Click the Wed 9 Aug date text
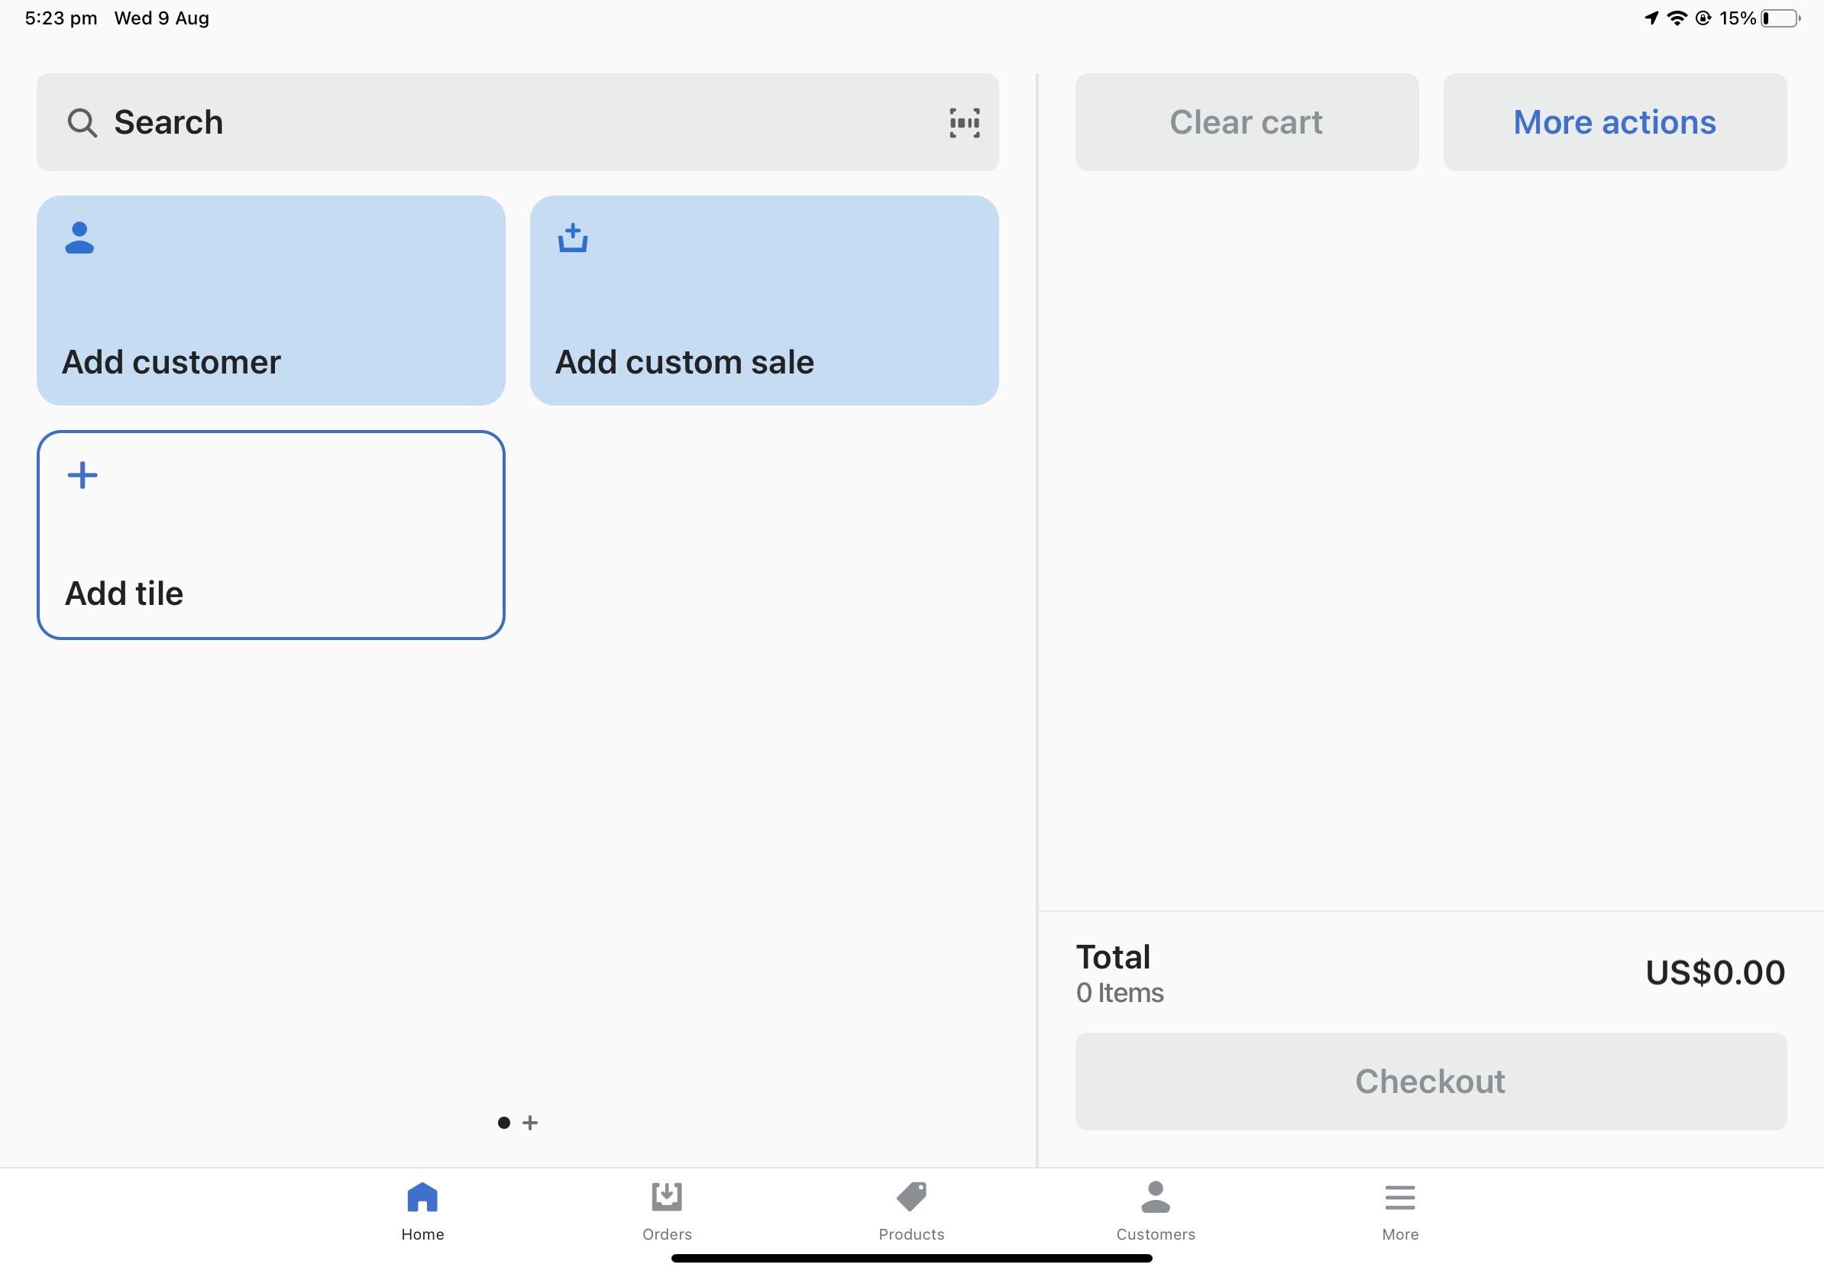The width and height of the screenshot is (1824, 1274). coord(162,18)
